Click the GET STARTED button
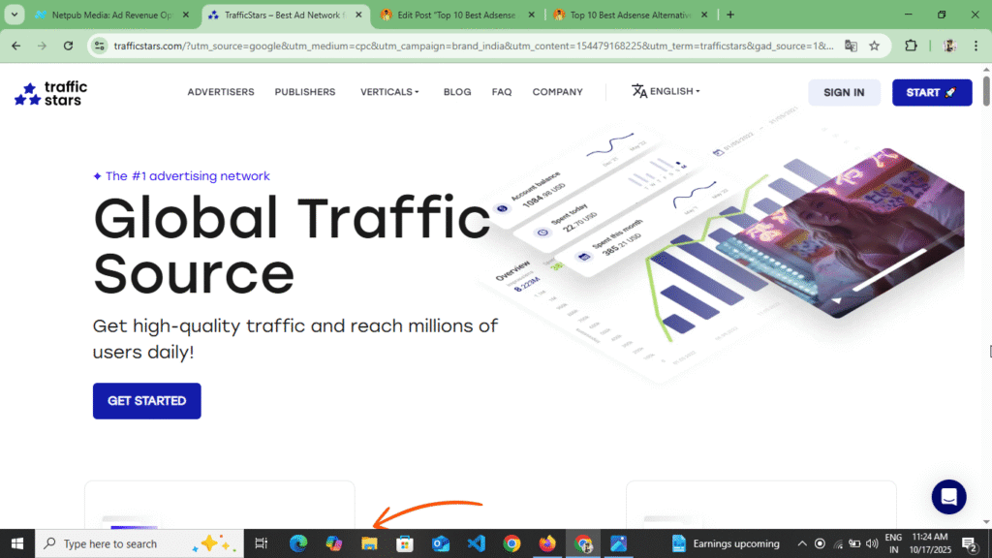The width and height of the screenshot is (992, 558). pyautogui.click(x=146, y=400)
